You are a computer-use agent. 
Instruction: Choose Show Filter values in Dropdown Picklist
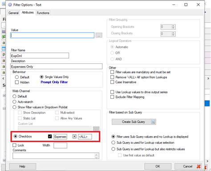(14, 107)
